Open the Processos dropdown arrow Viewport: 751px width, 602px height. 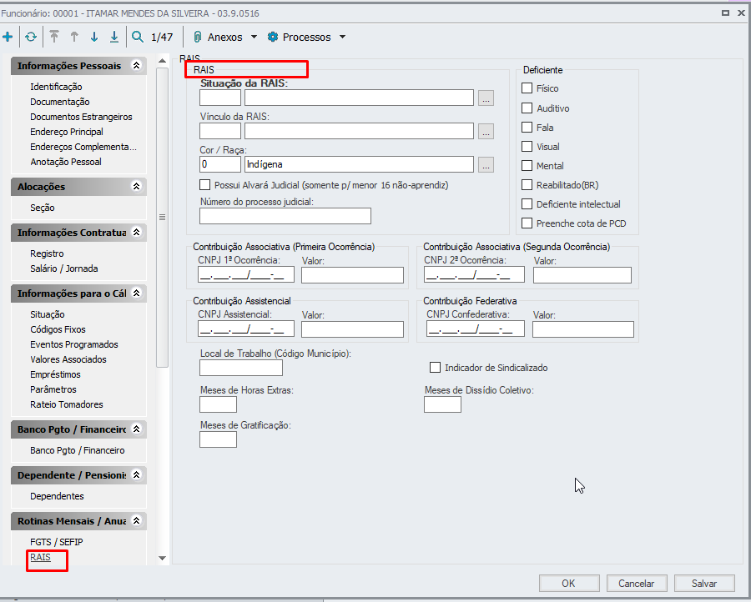[342, 37]
